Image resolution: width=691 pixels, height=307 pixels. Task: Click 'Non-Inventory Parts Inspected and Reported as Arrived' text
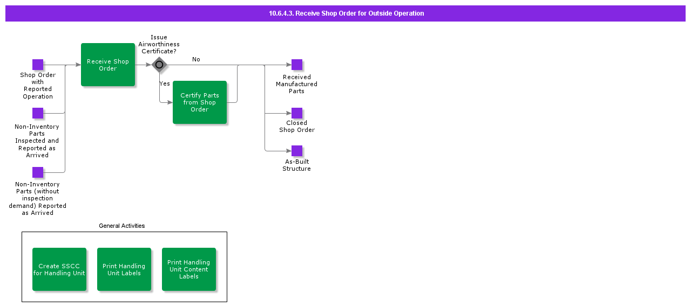tap(37, 141)
